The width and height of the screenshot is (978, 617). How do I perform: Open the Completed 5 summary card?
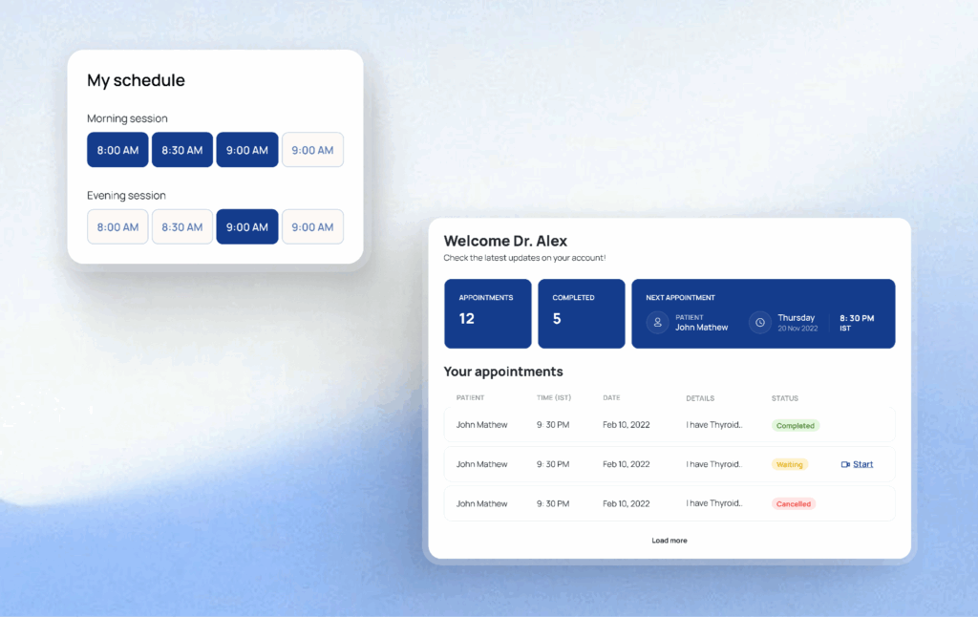pyautogui.click(x=582, y=313)
